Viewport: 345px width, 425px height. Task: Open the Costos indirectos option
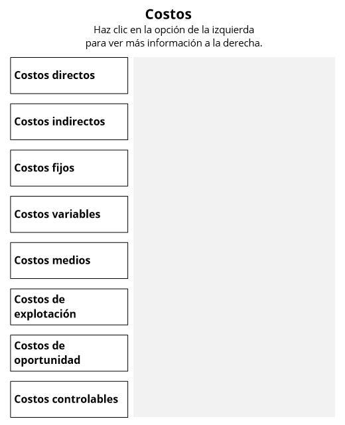point(69,122)
